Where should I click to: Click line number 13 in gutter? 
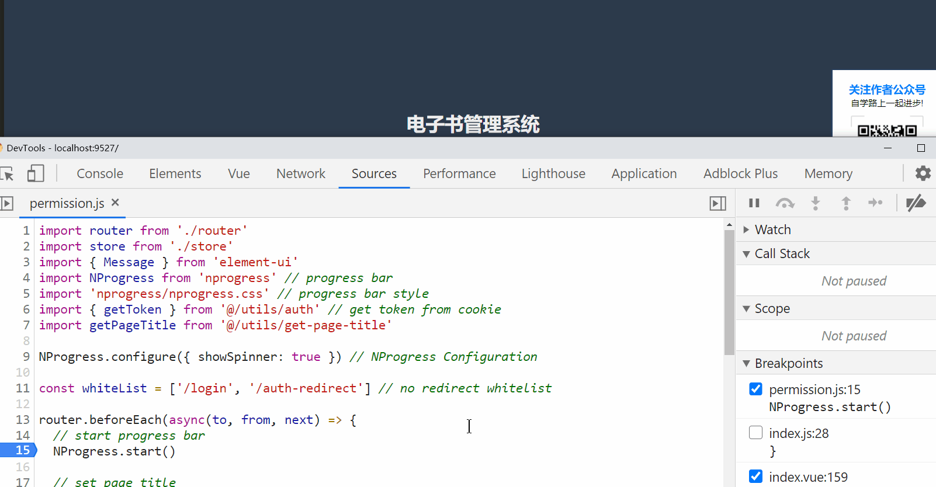click(23, 420)
